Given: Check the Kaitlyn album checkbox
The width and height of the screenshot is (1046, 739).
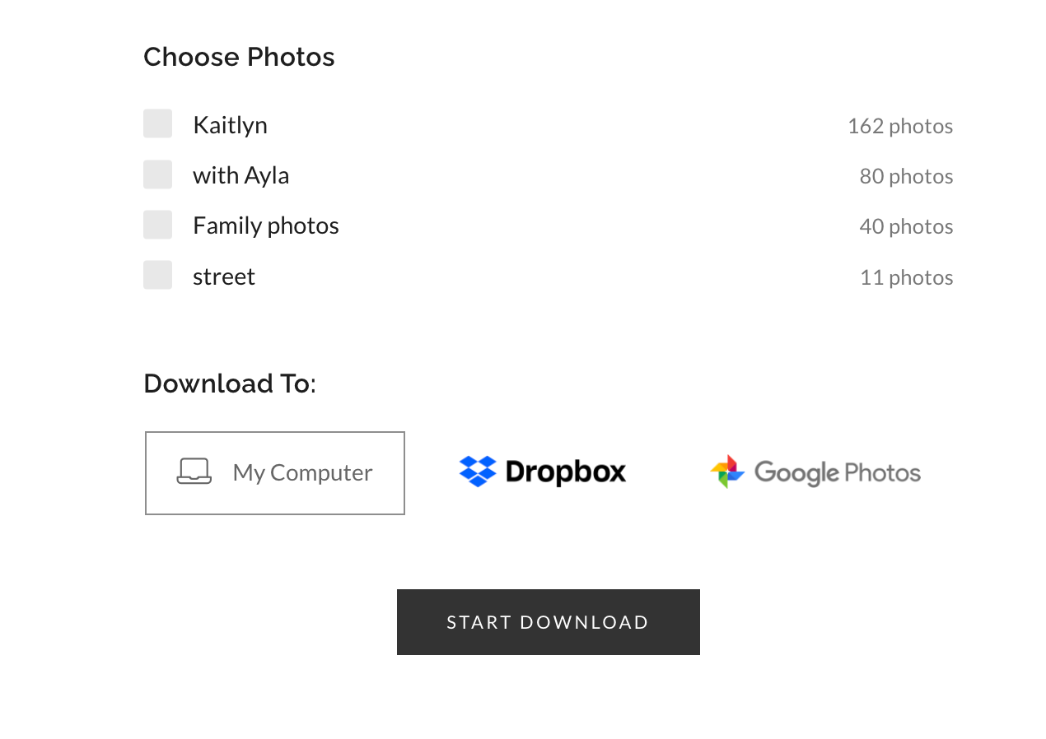Looking at the screenshot, I should click(x=158, y=123).
